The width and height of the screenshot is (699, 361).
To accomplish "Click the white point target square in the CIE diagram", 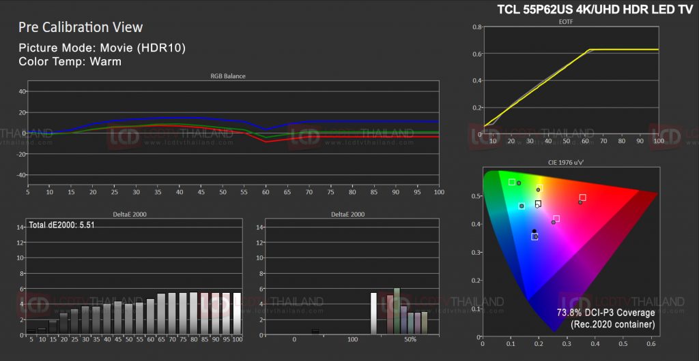I will click(x=538, y=204).
